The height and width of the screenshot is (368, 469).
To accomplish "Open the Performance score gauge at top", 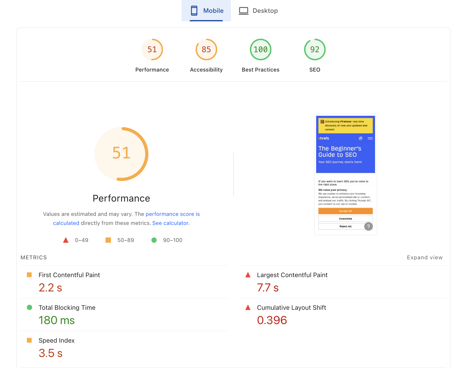I will 152,49.
